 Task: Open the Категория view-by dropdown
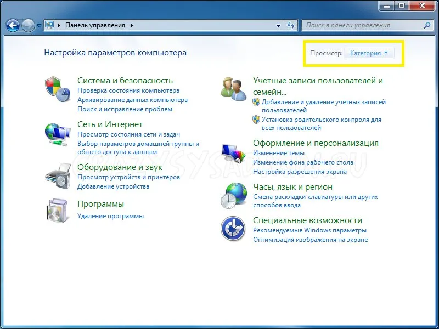[x=369, y=53]
